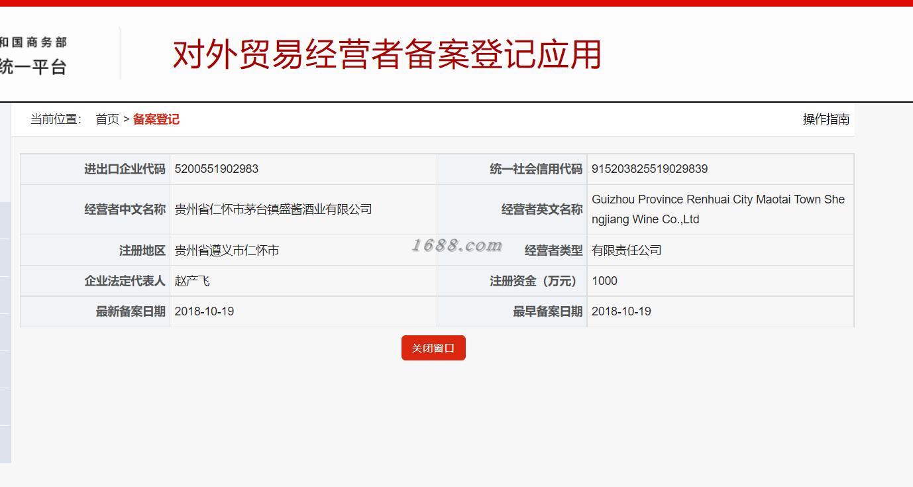Screen dimensions: 913x487
Task: Select the 最新备案日期 value 2018-10-19
Action: click(x=204, y=311)
